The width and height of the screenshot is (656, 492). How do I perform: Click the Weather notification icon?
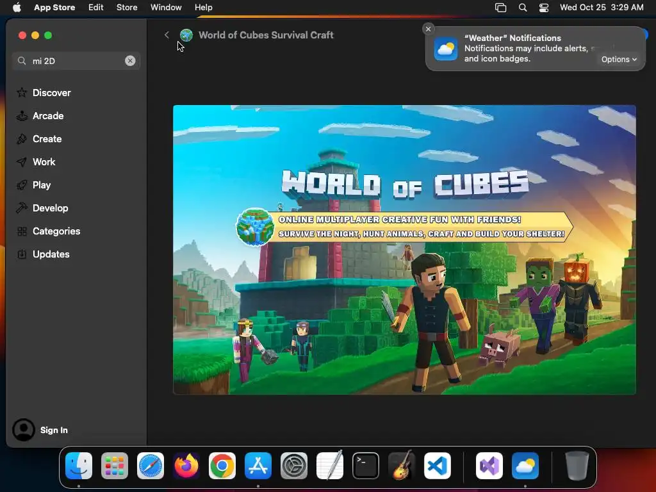click(446, 49)
